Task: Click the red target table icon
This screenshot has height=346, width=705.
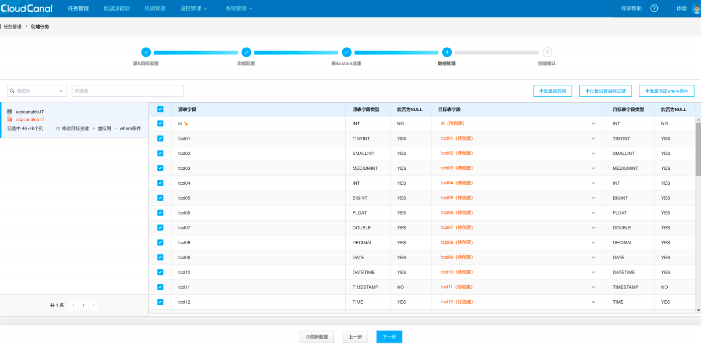Action: [x=9, y=120]
